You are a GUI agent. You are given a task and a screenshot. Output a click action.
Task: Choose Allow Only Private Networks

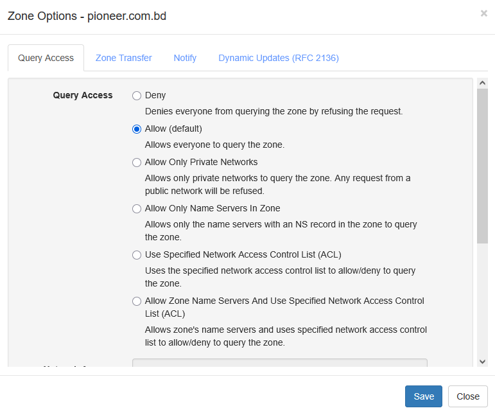click(x=137, y=163)
